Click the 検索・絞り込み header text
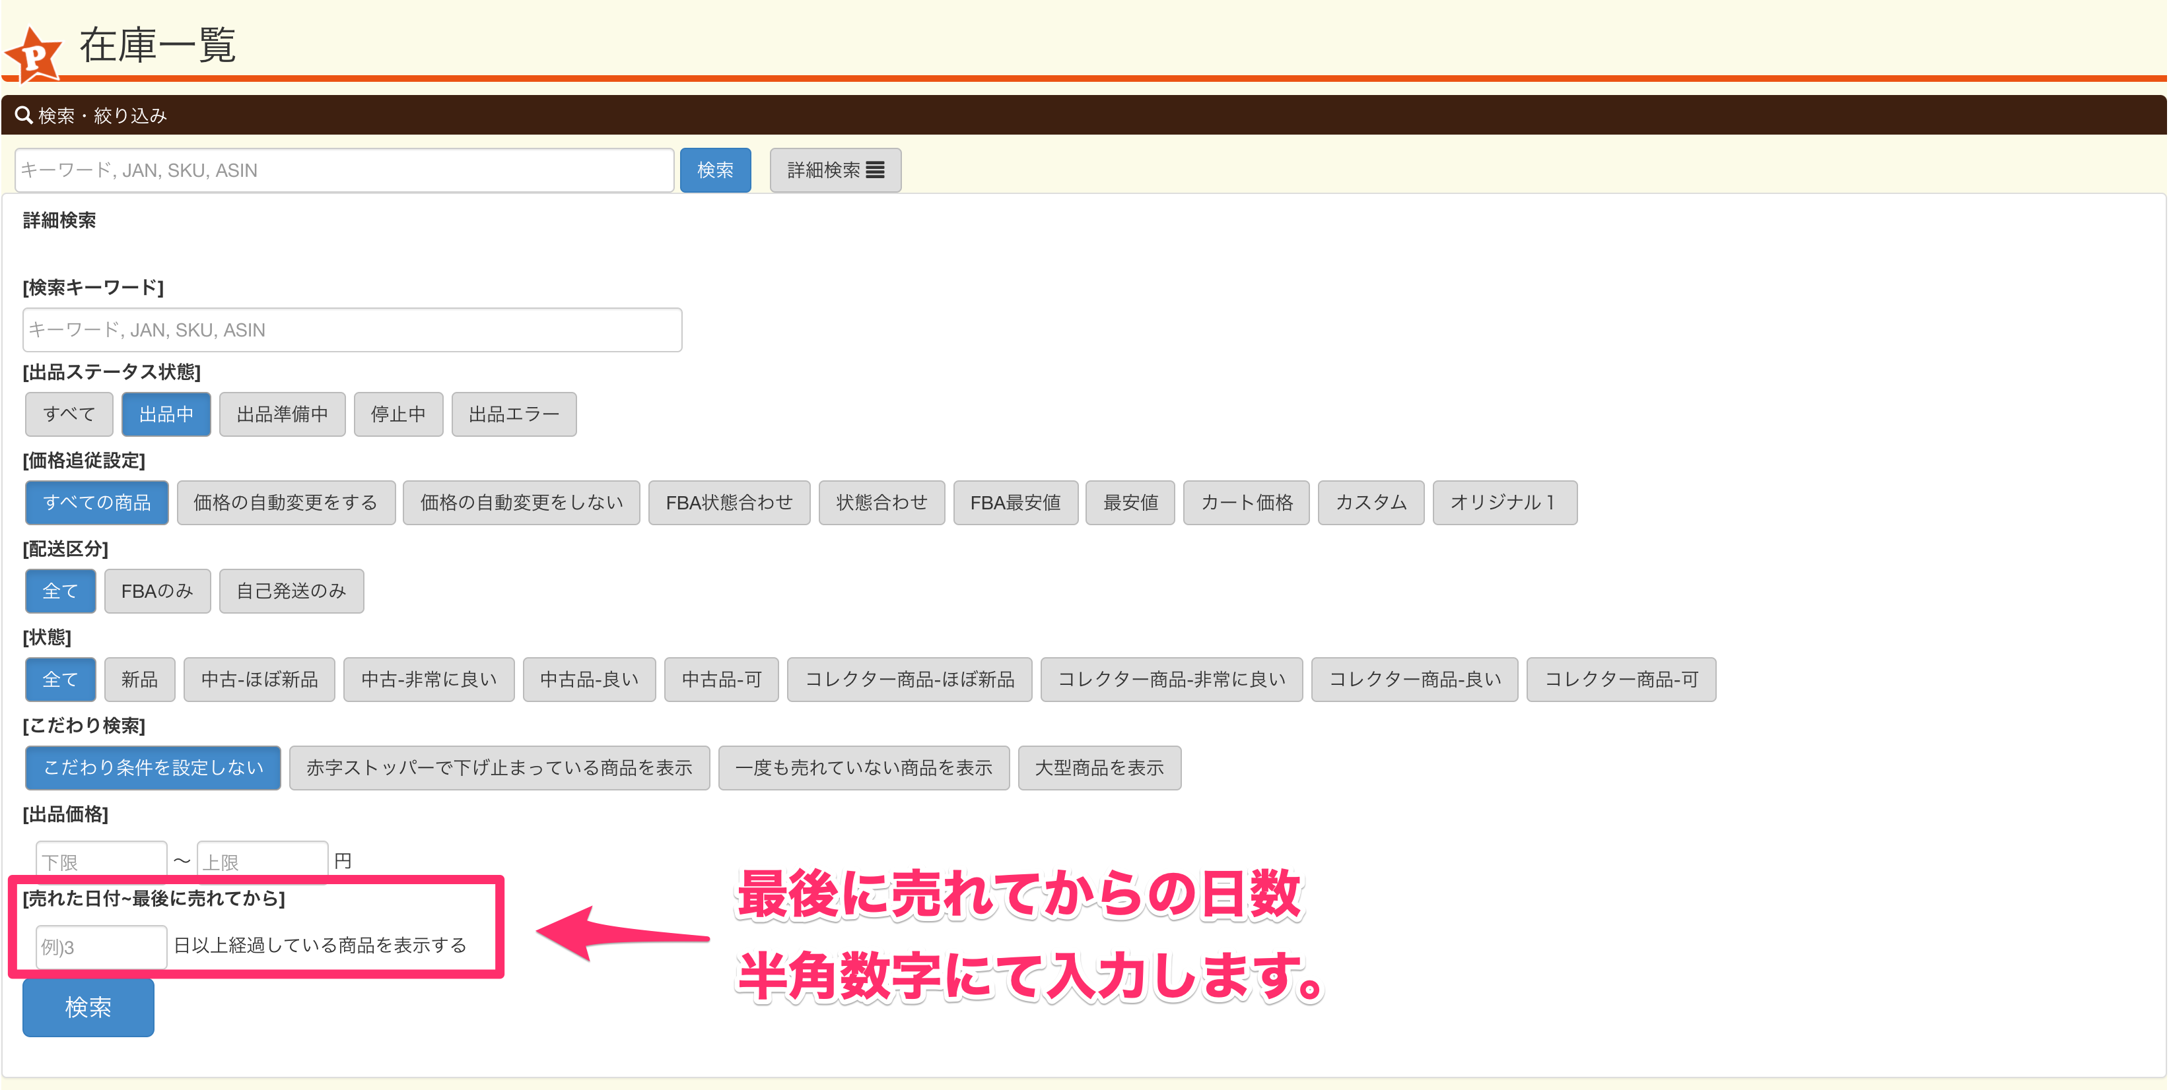This screenshot has height=1090, width=2171. click(x=103, y=115)
